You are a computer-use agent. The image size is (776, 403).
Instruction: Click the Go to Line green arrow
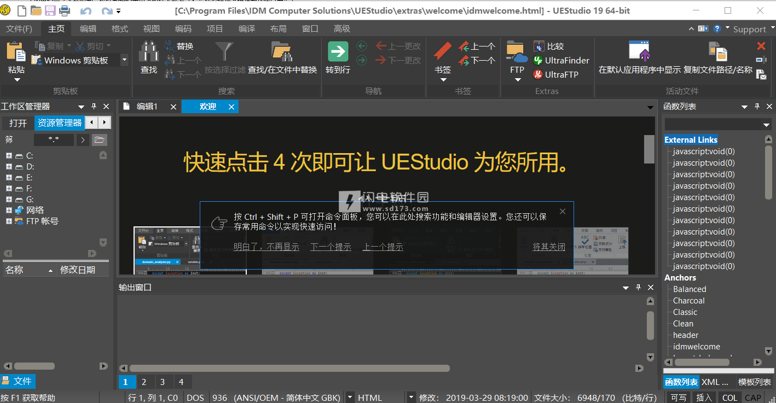[x=338, y=51]
